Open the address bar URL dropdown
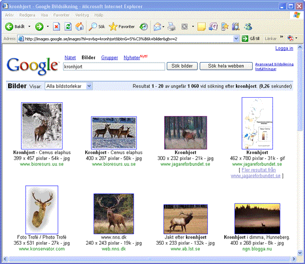 pos(236,39)
